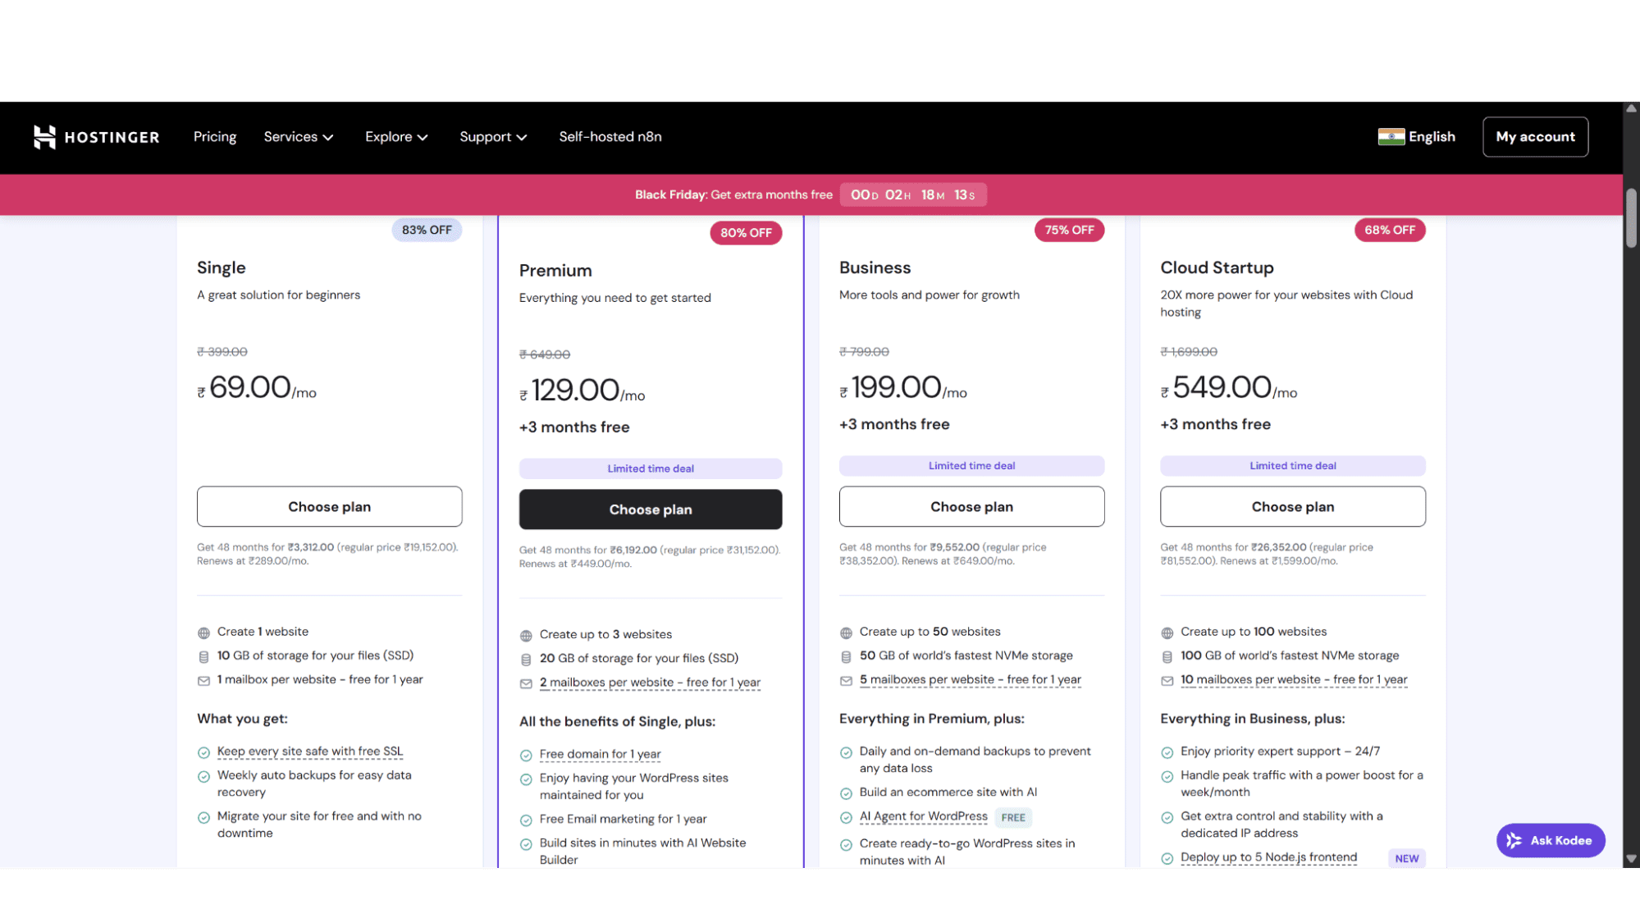Click the Ask Kodee sparkle icon

pos(1514,840)
